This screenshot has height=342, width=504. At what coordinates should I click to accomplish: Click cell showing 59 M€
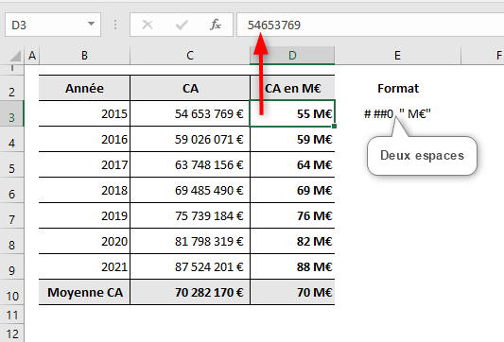point(292,139)
